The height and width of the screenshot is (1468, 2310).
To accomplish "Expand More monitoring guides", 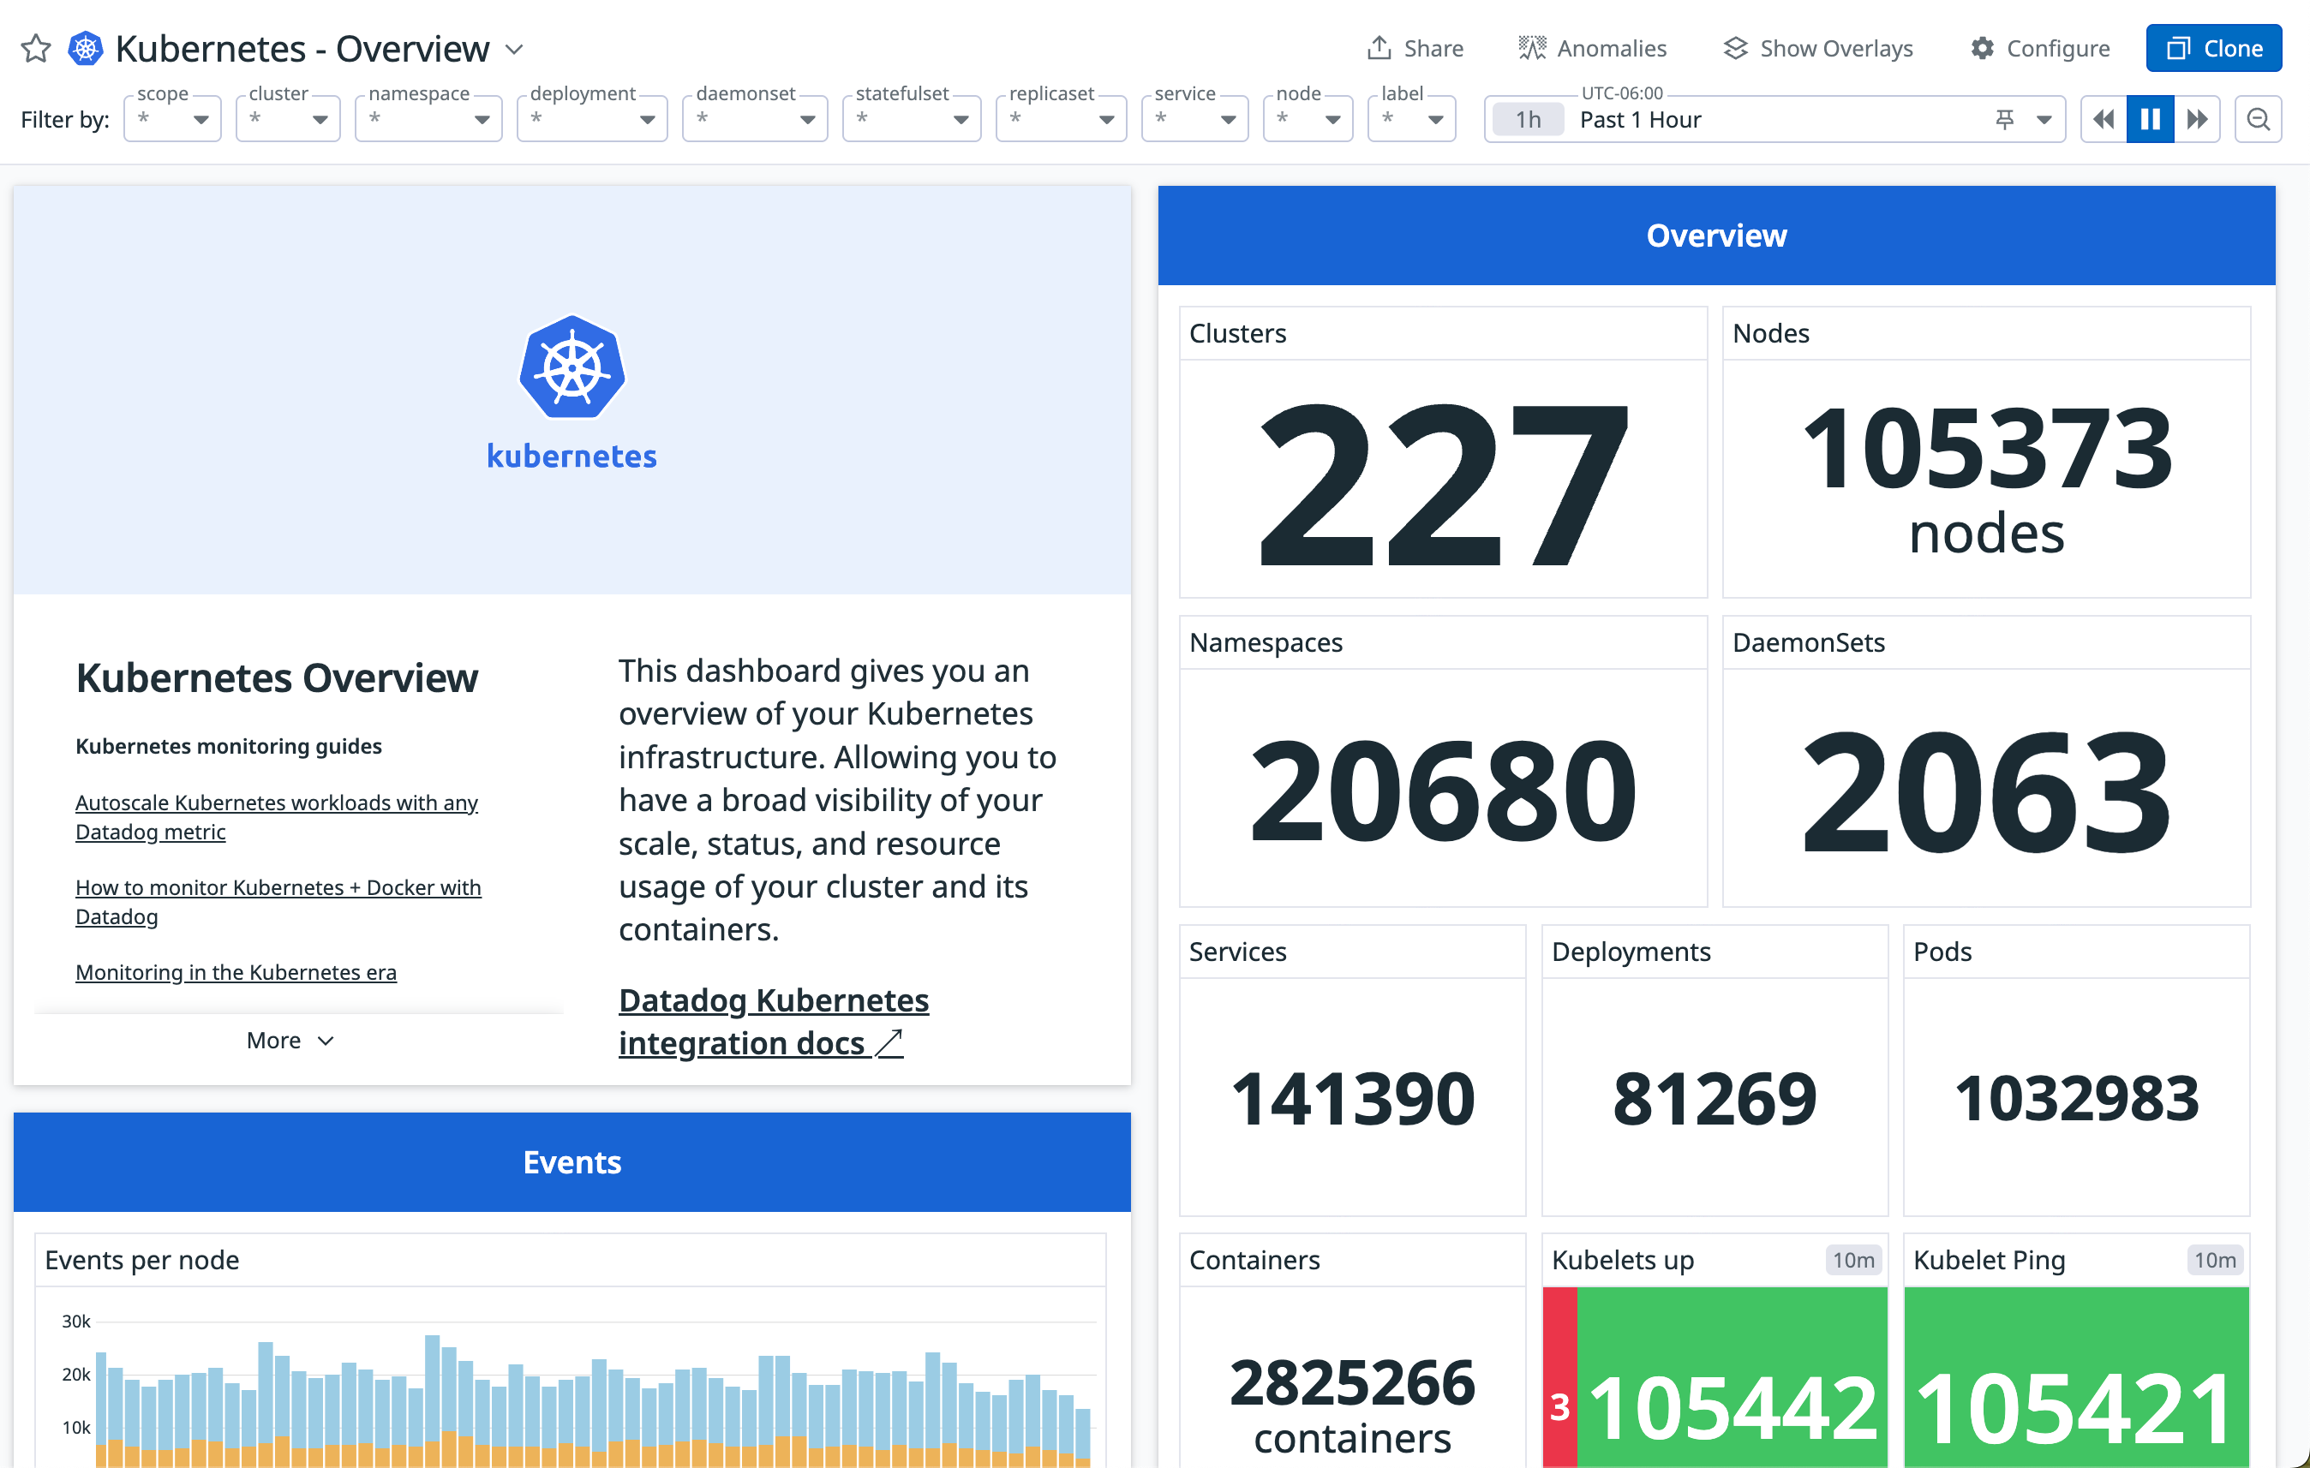I will pos(289,1041).
